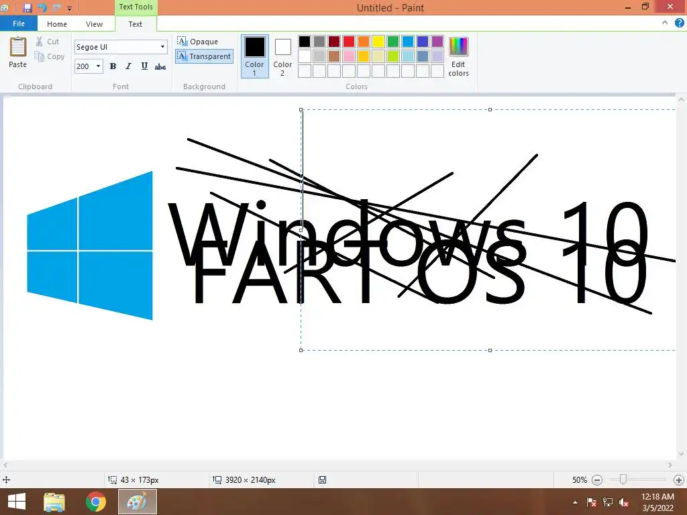
Task: Click the Cut scissors button
Action: (x=48, y=42)
